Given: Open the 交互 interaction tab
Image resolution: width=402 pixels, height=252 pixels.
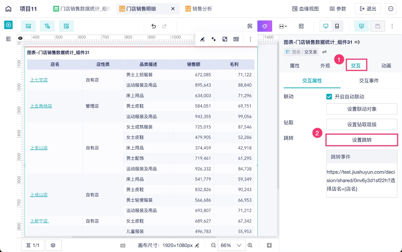Looking at the screenshot, I should tap(356, 66).
